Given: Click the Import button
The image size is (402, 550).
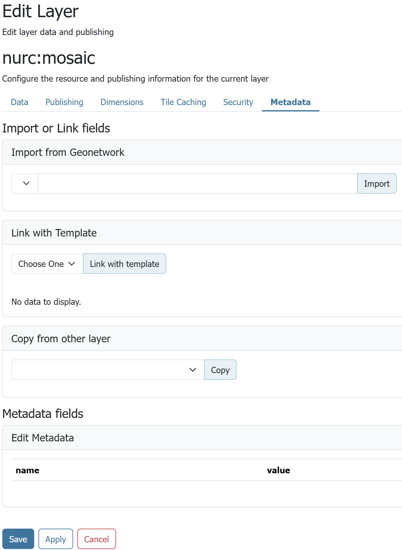Looking at the screenshot, I should [377, 183].
